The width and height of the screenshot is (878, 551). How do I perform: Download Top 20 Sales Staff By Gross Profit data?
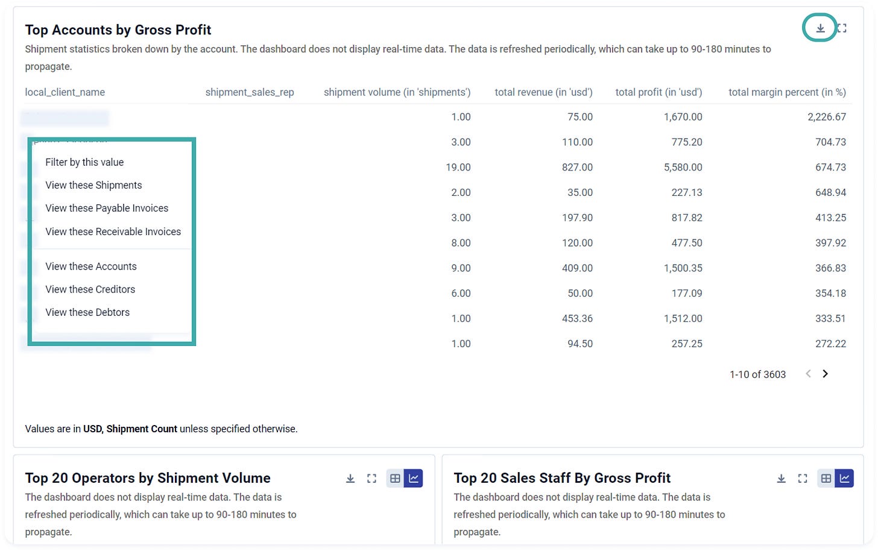tap(781, 479)
